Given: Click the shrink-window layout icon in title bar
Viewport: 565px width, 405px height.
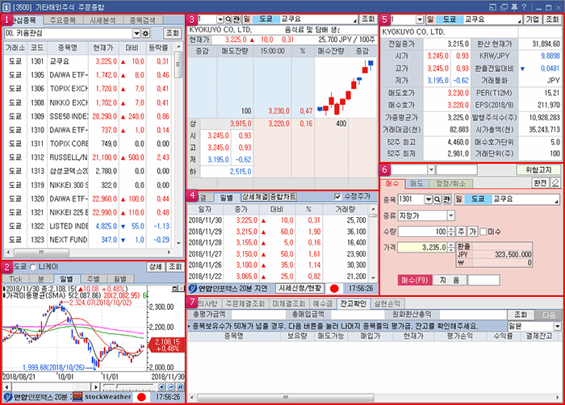Looking at the screenshot, I should pos(493,6).
